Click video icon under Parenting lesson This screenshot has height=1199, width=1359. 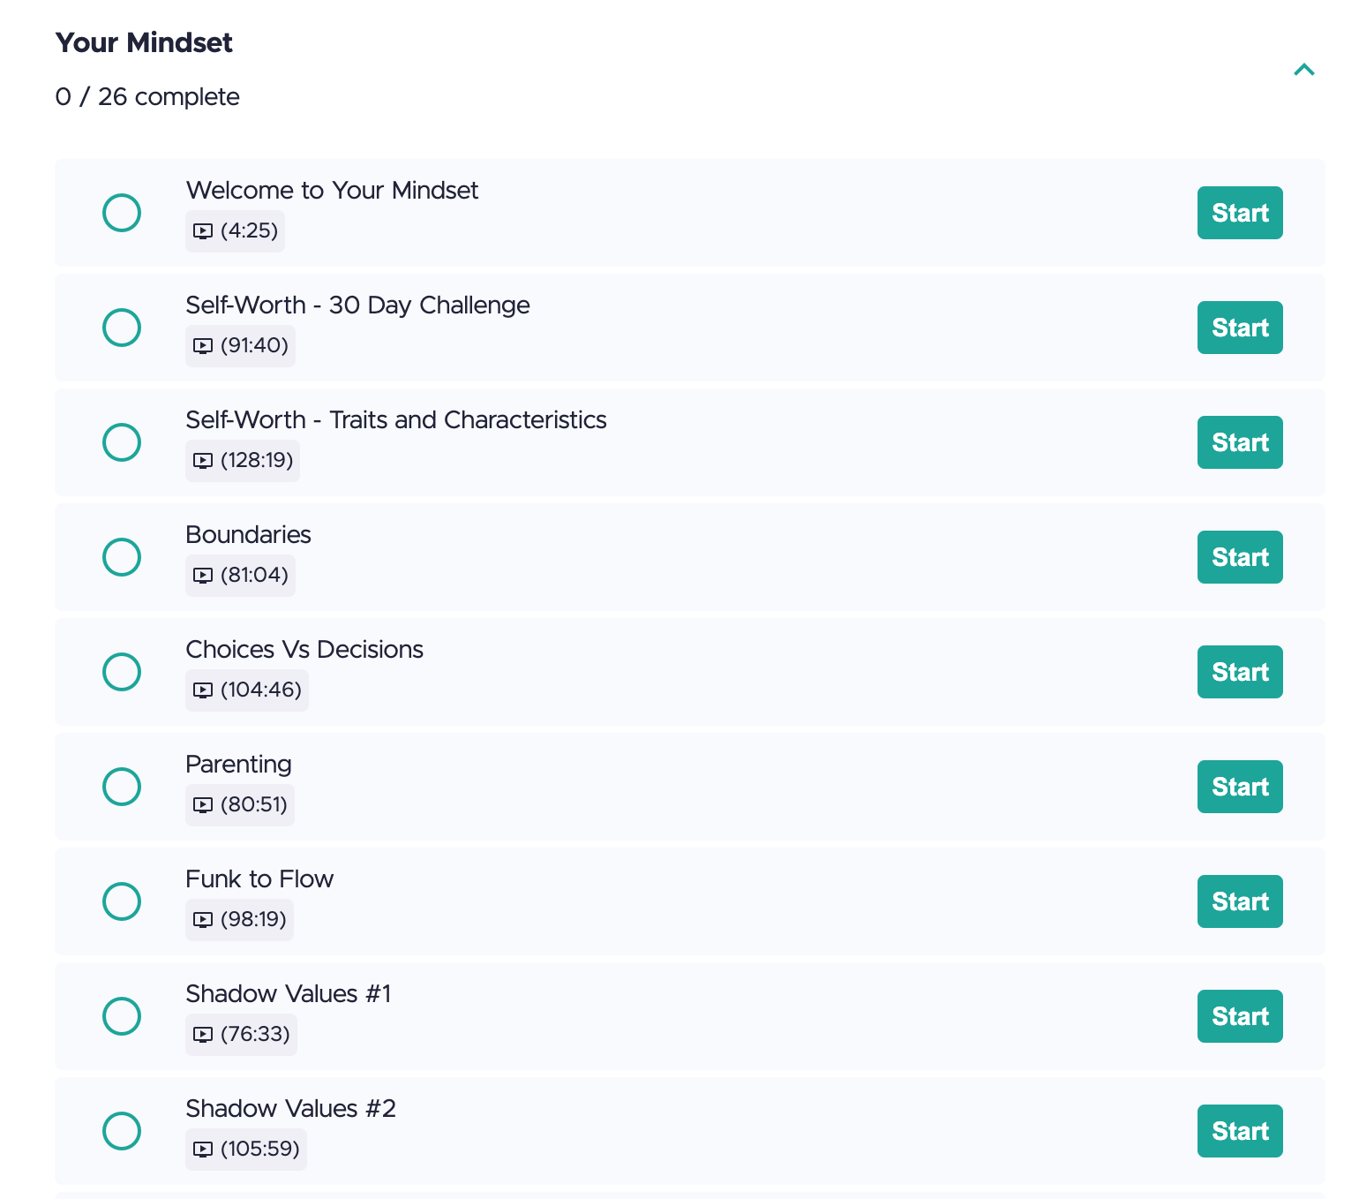point(203,805)
